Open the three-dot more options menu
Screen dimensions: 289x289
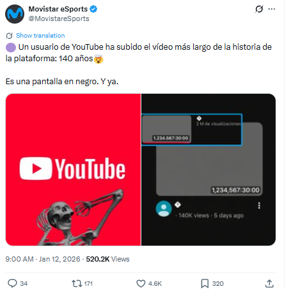[272, 9]
